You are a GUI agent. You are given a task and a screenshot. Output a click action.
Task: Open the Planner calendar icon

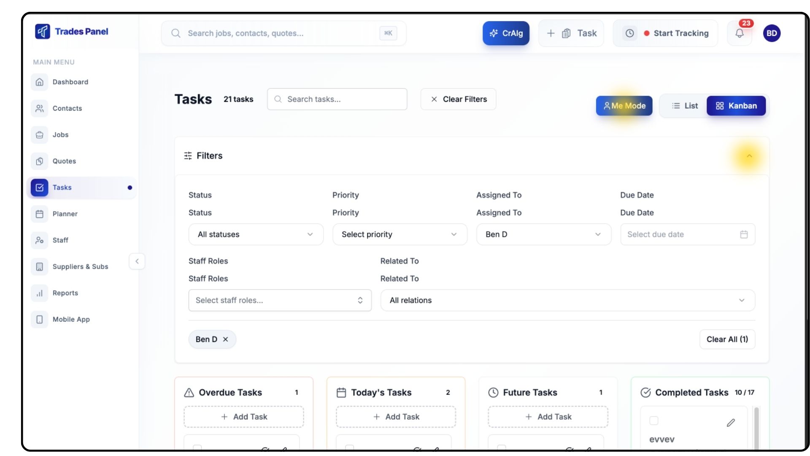tap(40, 214)
